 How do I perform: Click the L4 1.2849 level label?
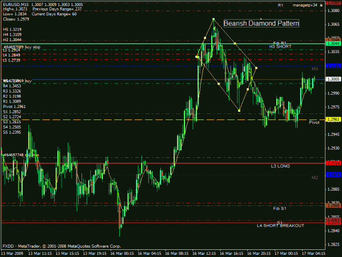point(11,55)
